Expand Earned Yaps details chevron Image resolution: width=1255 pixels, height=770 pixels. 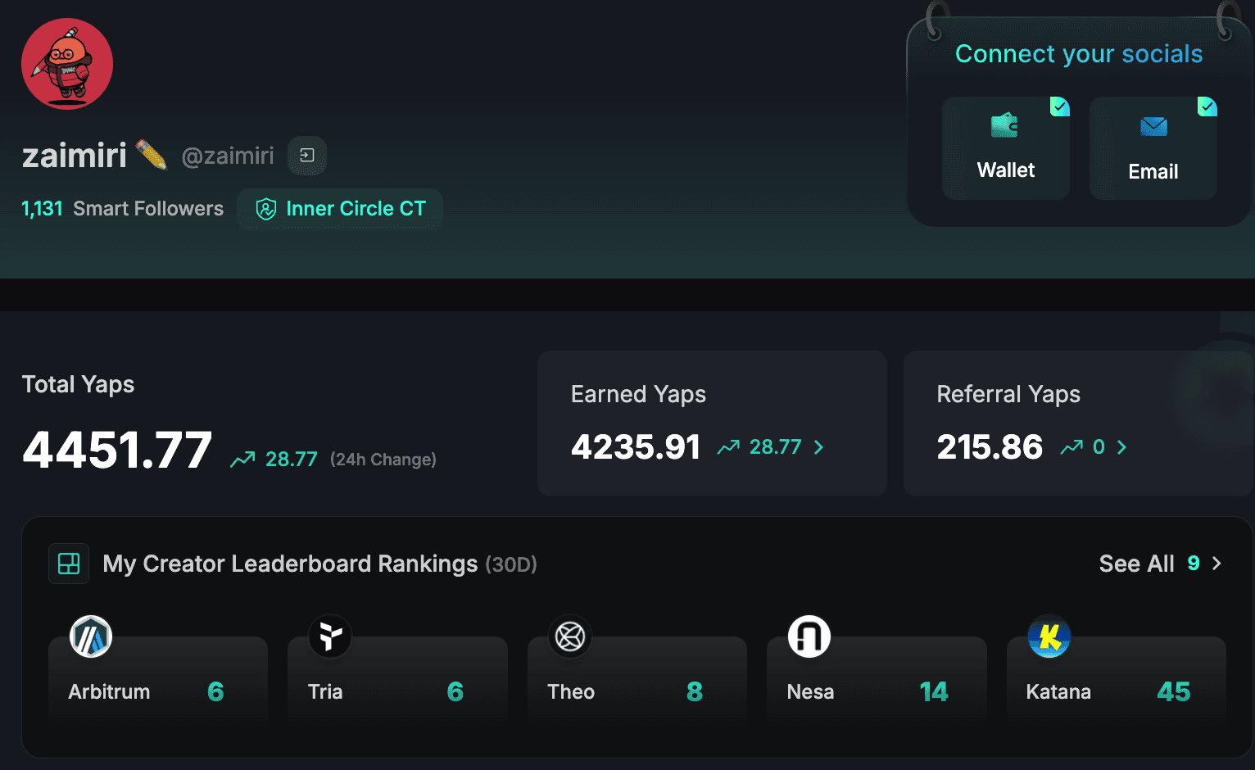coord(818,447)
